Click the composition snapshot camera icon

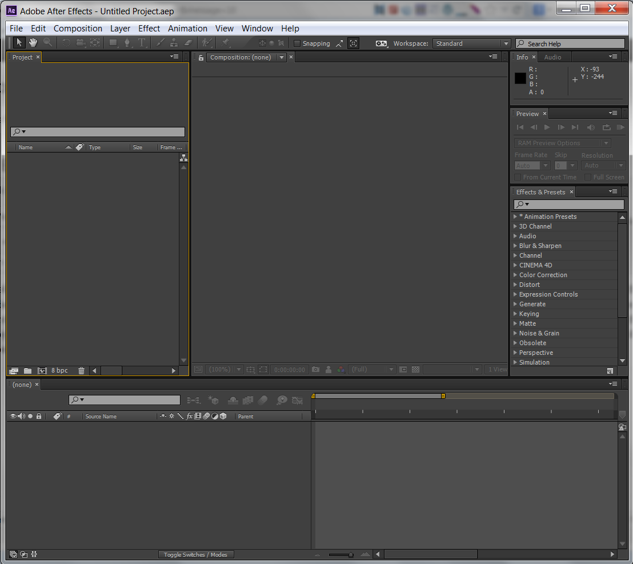tap(316, 369)
